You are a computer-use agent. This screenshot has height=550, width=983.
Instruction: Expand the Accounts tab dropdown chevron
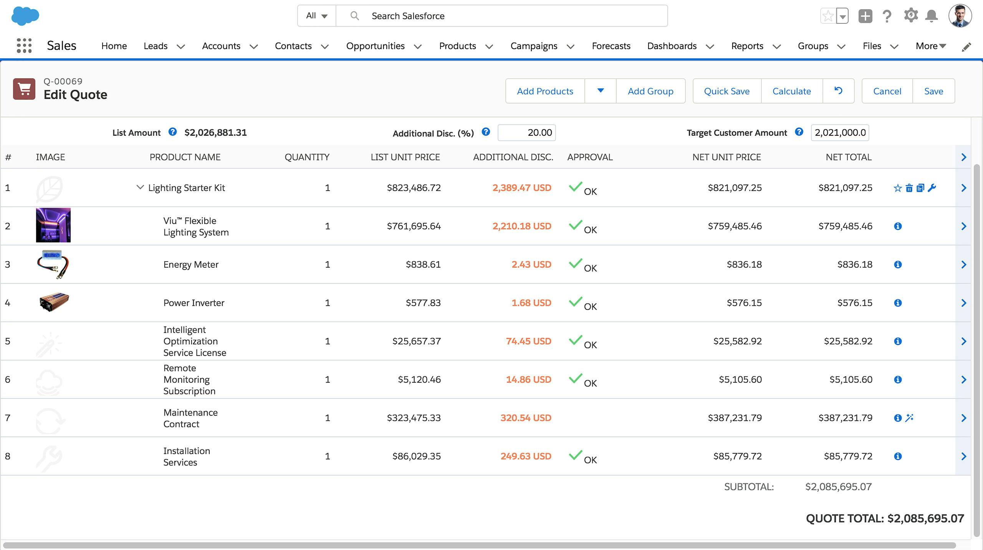pos(254,47)
